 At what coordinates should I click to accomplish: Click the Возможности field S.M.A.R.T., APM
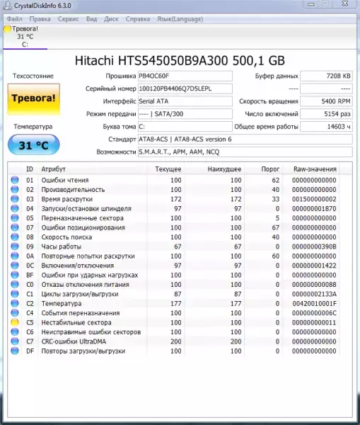[245, 152]
